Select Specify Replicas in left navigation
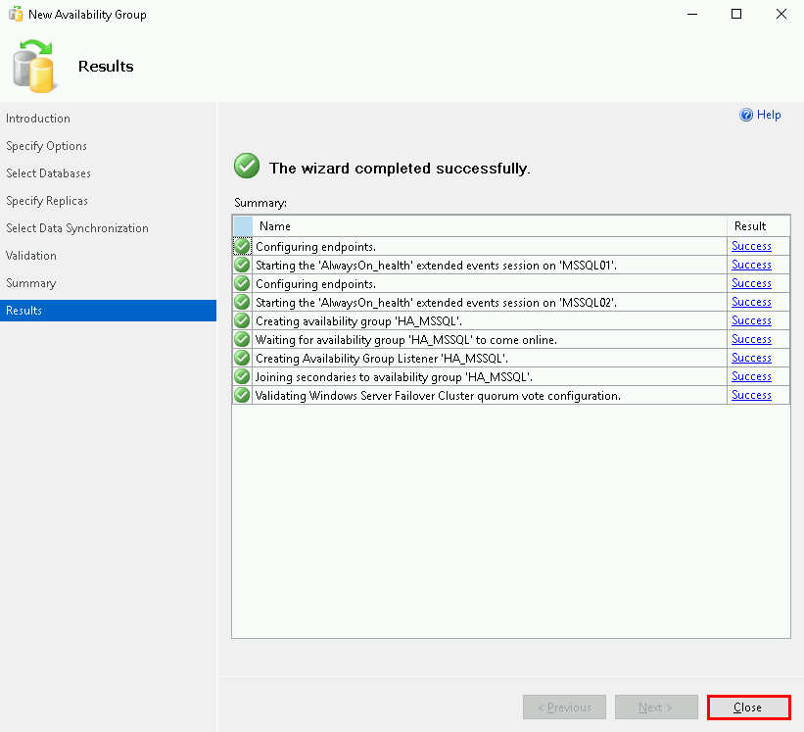This screenshot has height=732, width=804. [47, 201]
